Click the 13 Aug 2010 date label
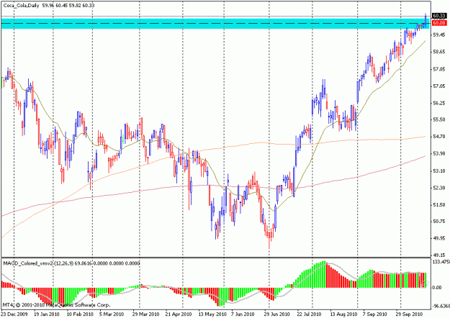Image resolution: width=450 pixels, height=318 pixels. pyautogui.click(x=343, y=314)
